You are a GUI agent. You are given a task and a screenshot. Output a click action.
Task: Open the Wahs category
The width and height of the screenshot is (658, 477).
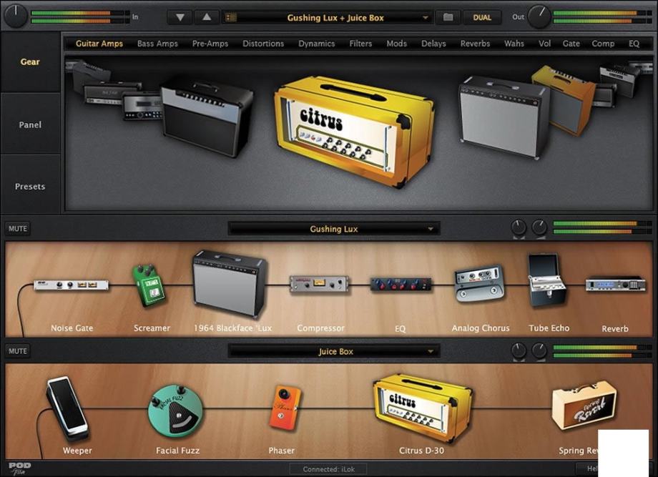click(x=514, y=44)
